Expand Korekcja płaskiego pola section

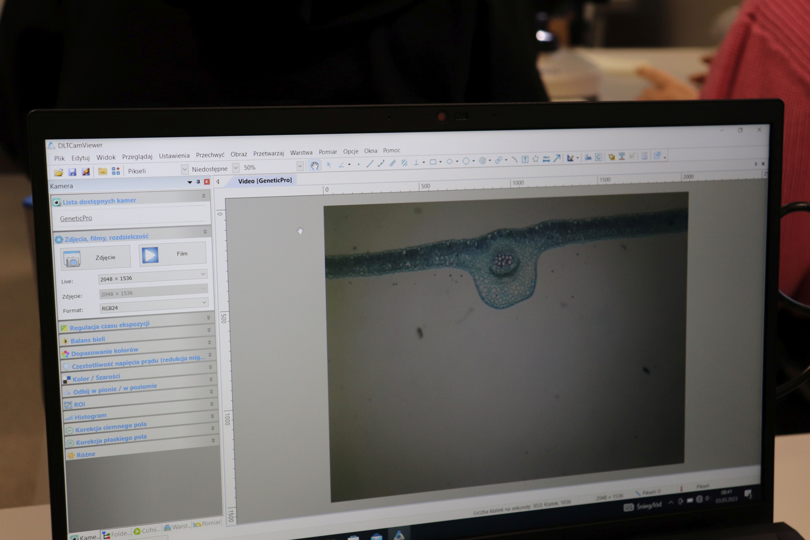[213, 428]
